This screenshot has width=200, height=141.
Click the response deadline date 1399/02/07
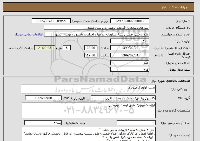tap(130, 48)
